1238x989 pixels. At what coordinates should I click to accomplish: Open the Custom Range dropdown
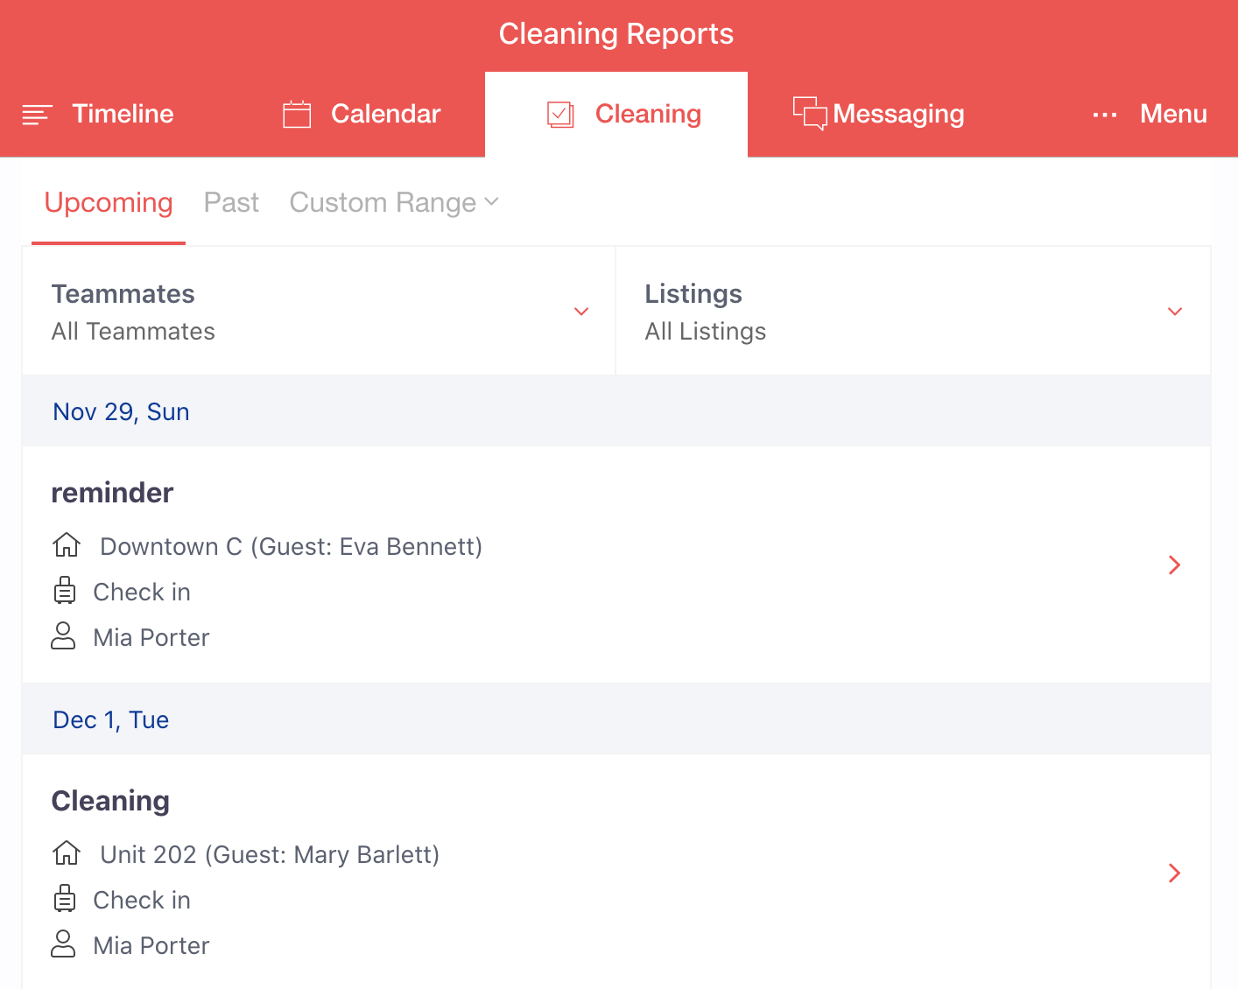point(394,203)
